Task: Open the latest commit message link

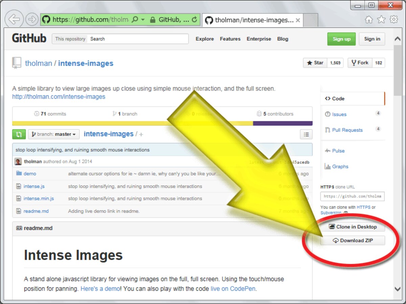Action: [83, 150]
